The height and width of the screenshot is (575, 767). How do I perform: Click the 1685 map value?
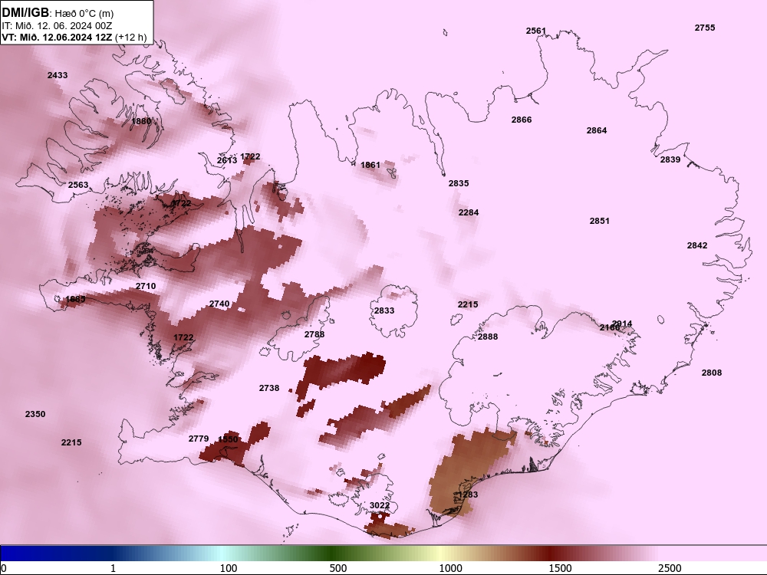pyautogui.click(x=75, y=299)
